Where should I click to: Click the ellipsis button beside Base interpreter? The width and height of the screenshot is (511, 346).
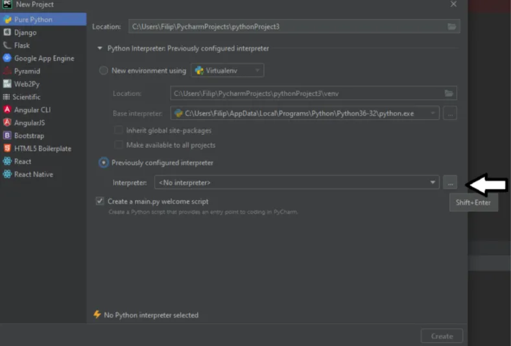coord(450,113)
